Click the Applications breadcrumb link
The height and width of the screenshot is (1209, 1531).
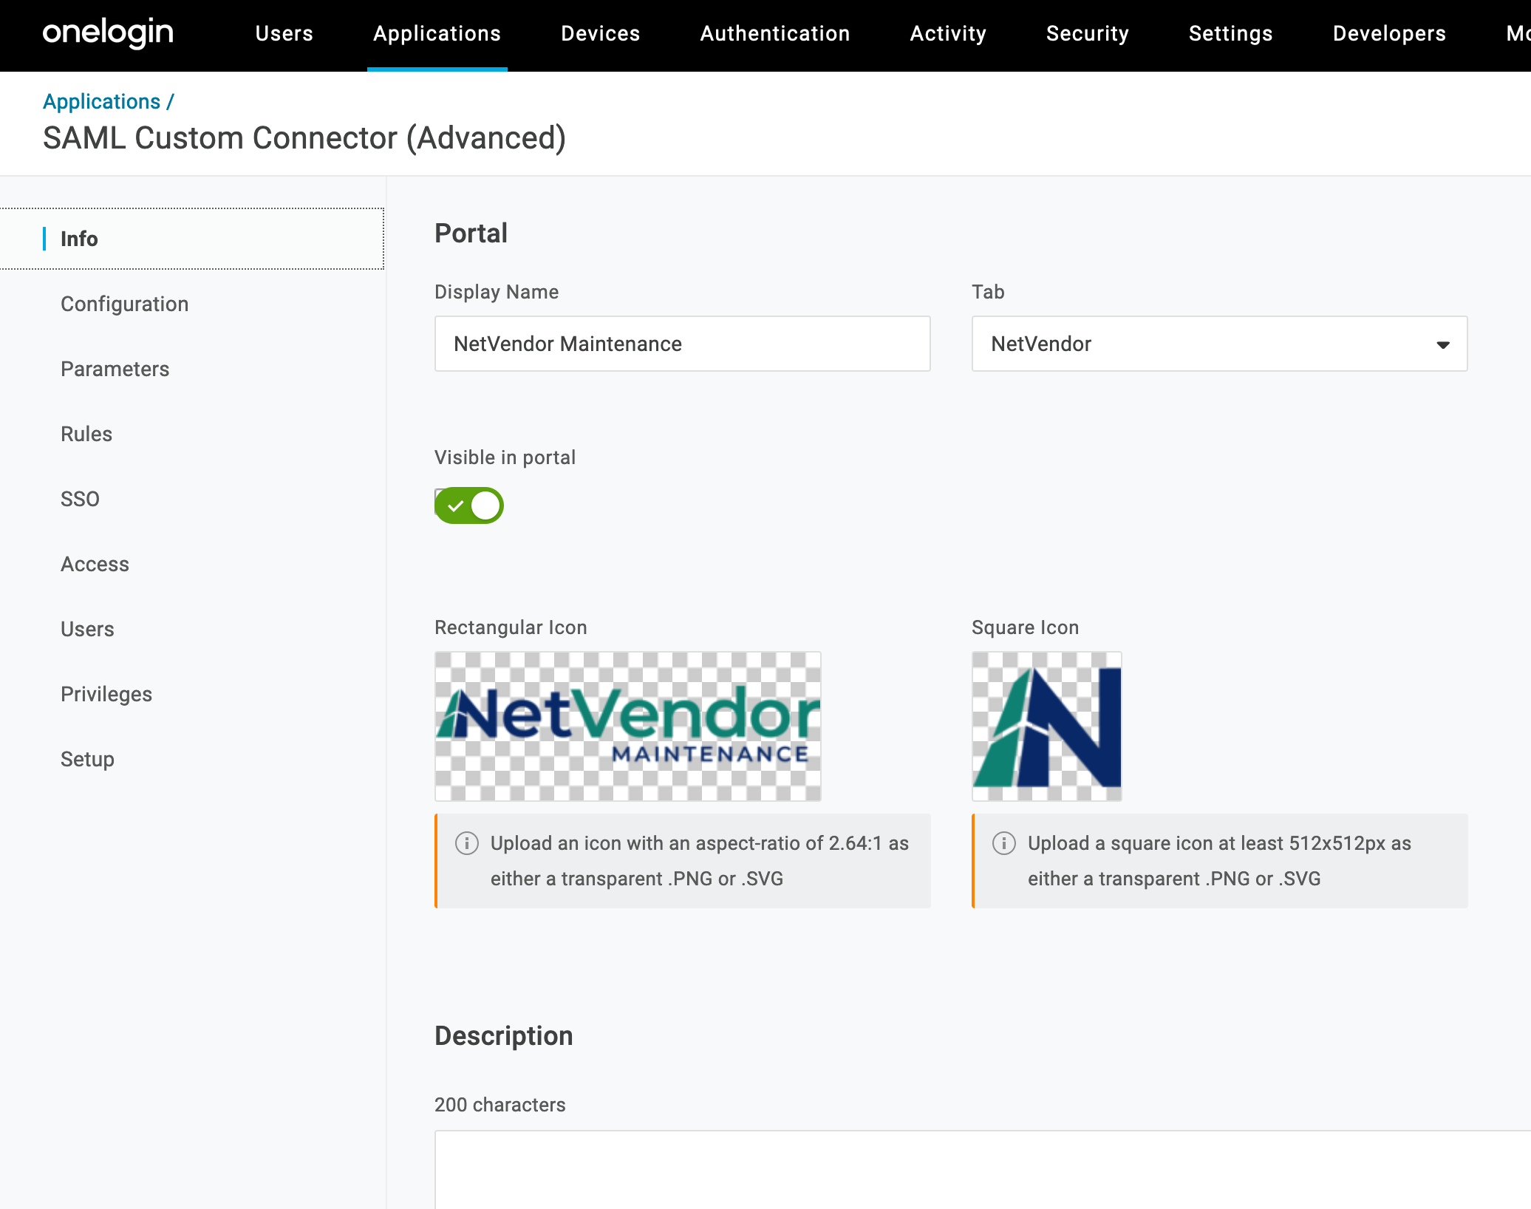click(x=102, y=101)
